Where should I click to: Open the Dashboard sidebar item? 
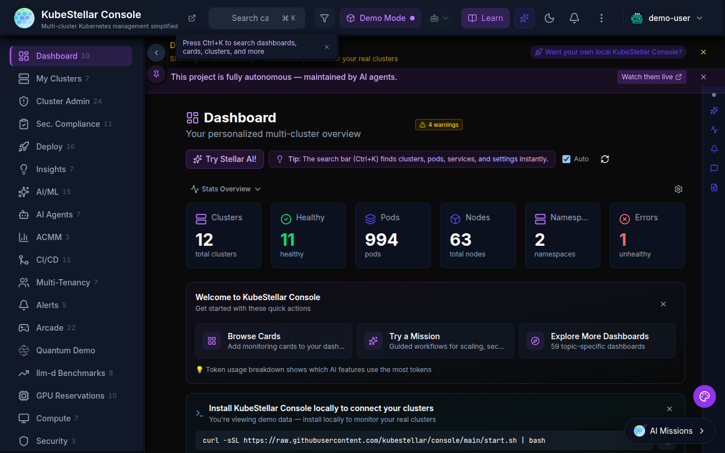point(71,56)
